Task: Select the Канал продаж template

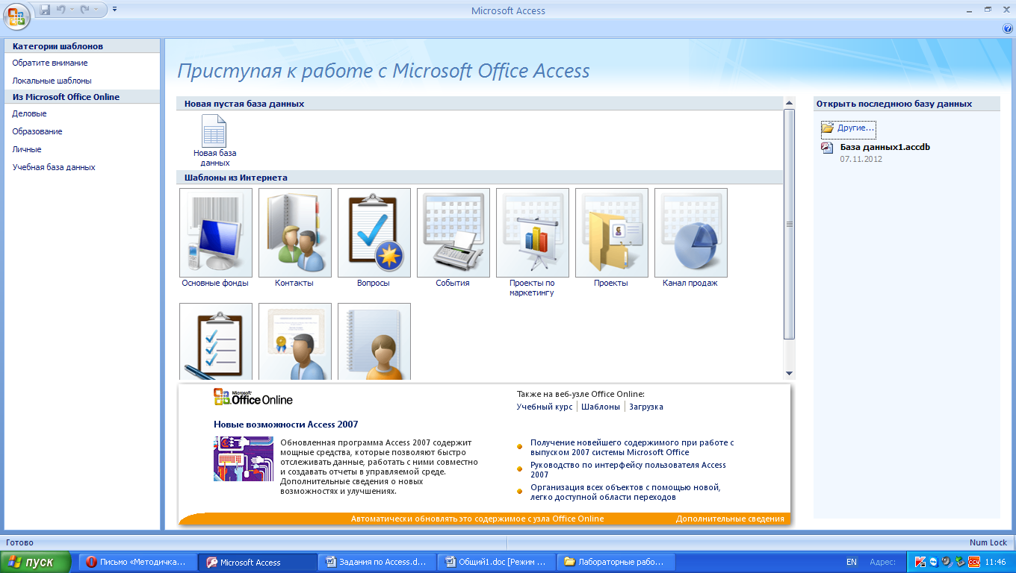Action: 690,238
